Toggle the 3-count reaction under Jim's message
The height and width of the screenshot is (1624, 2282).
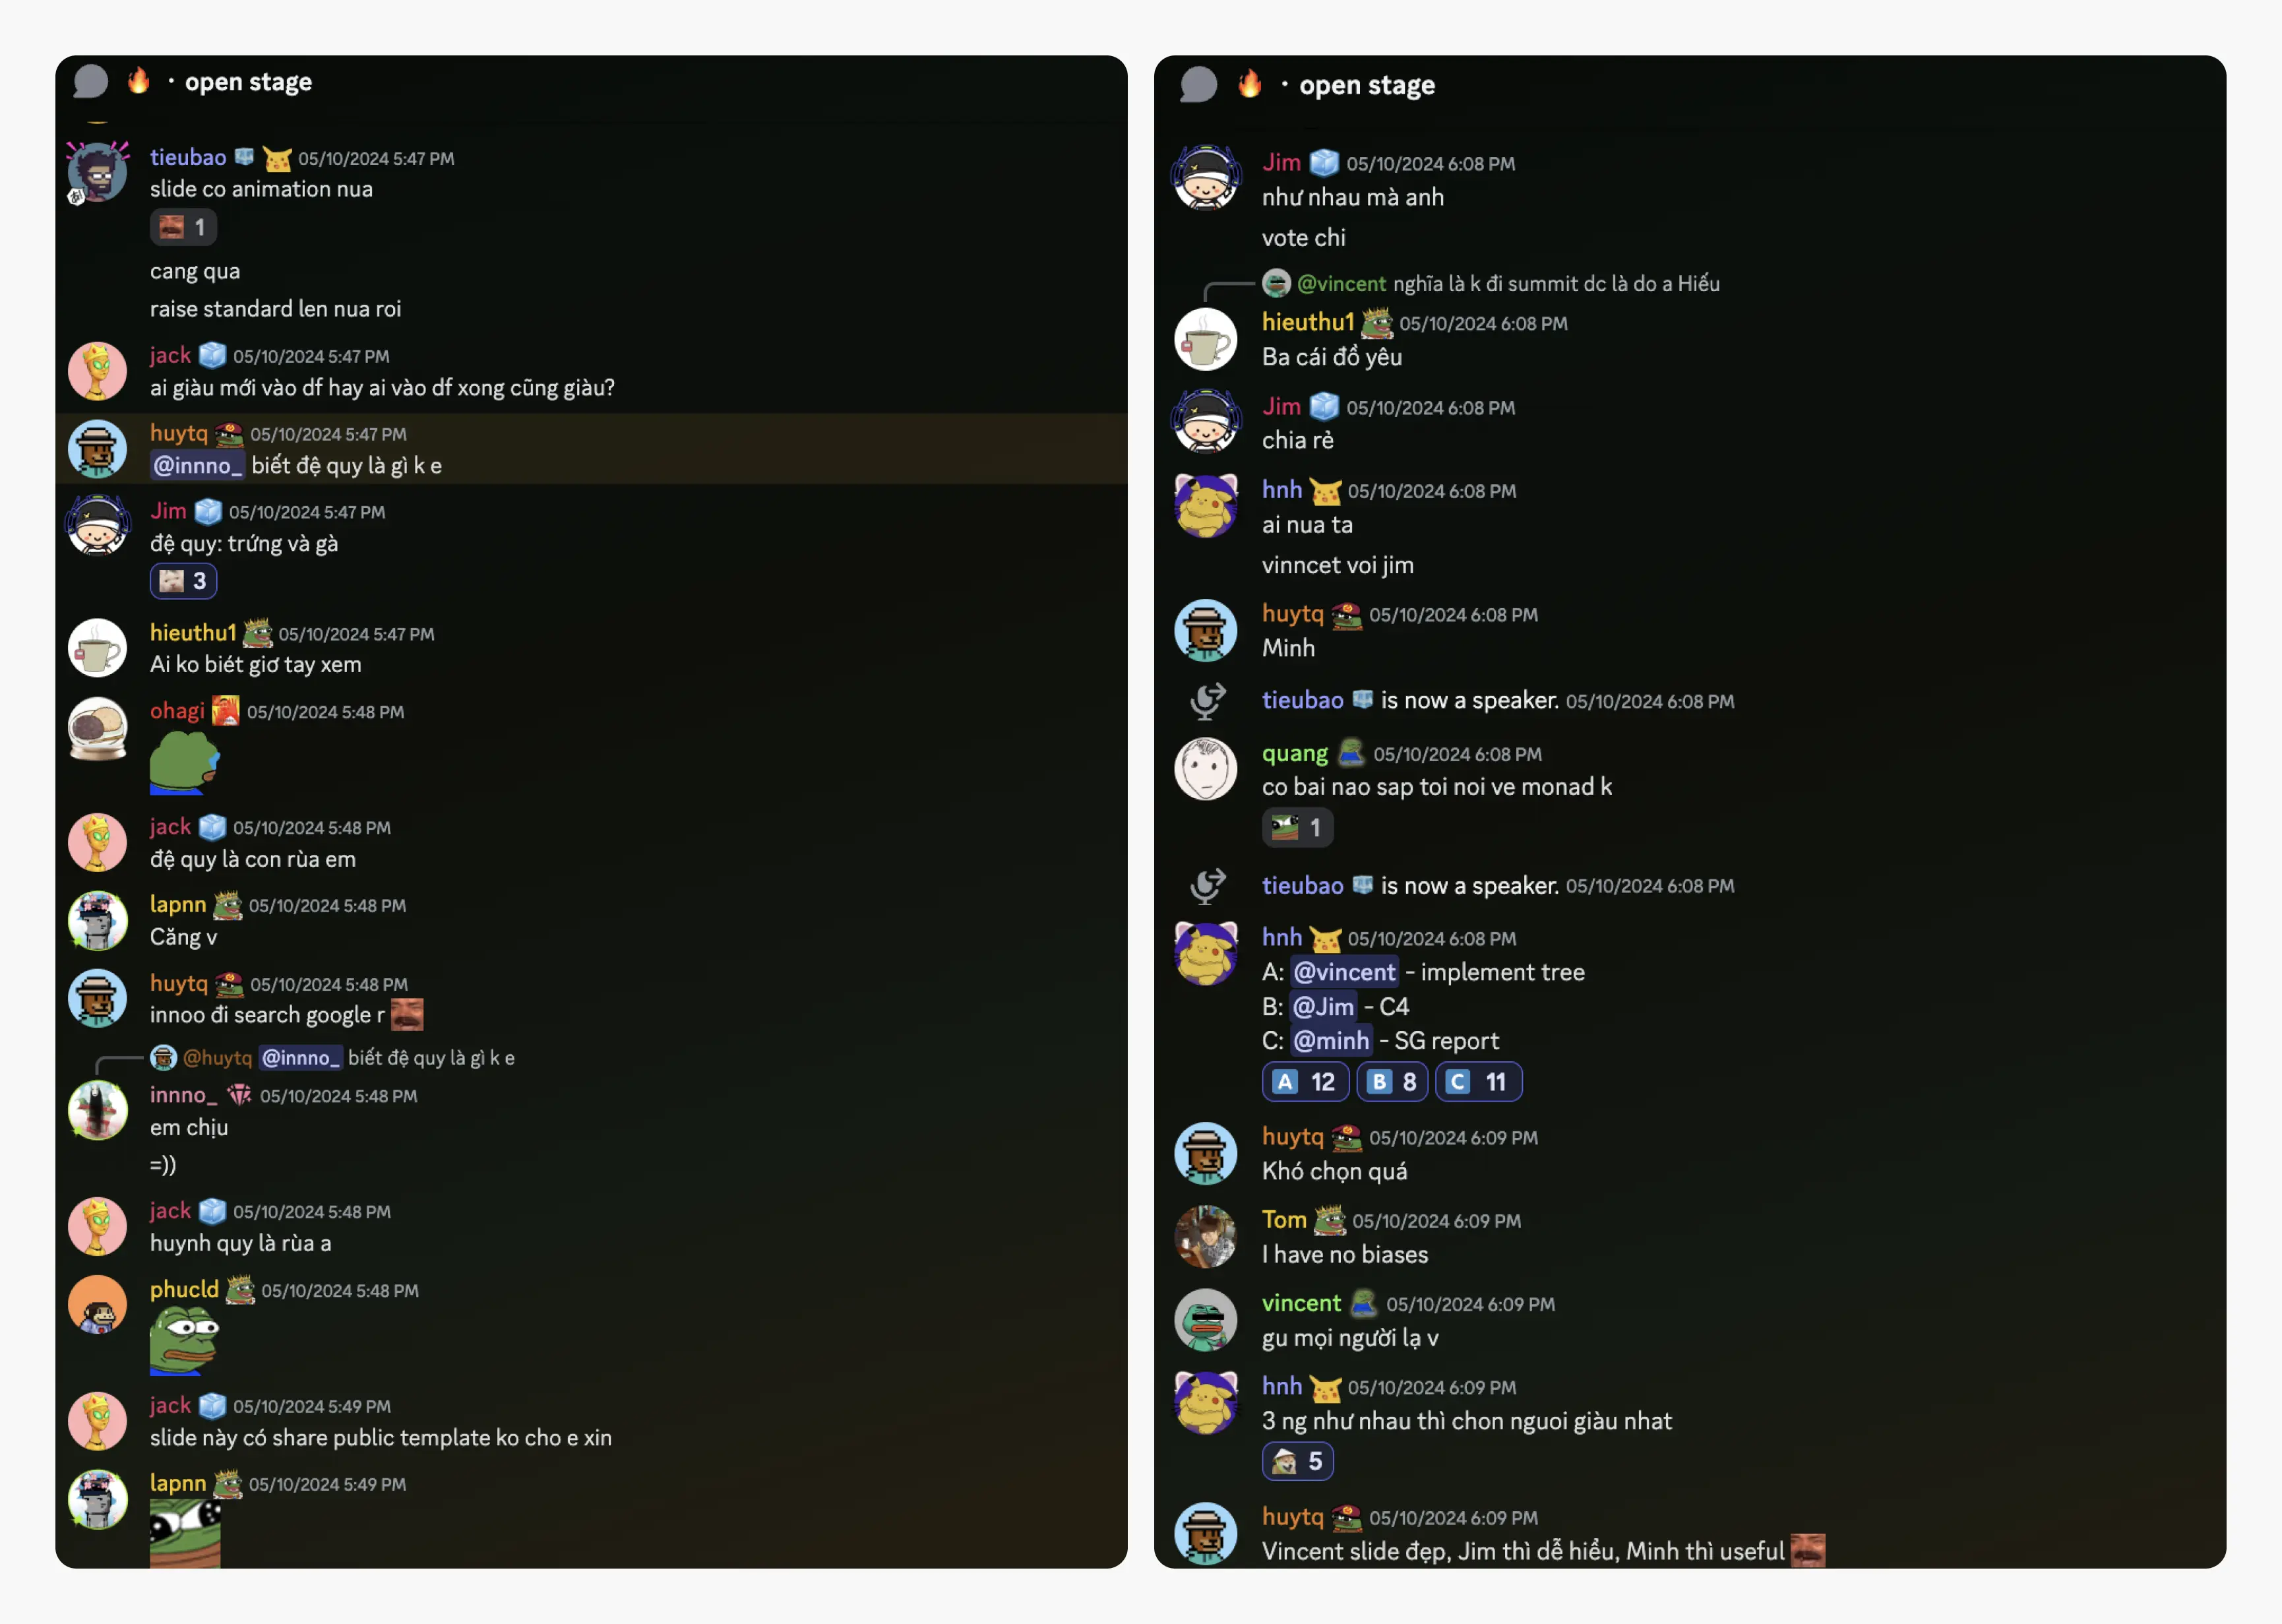tap(183, 581)
